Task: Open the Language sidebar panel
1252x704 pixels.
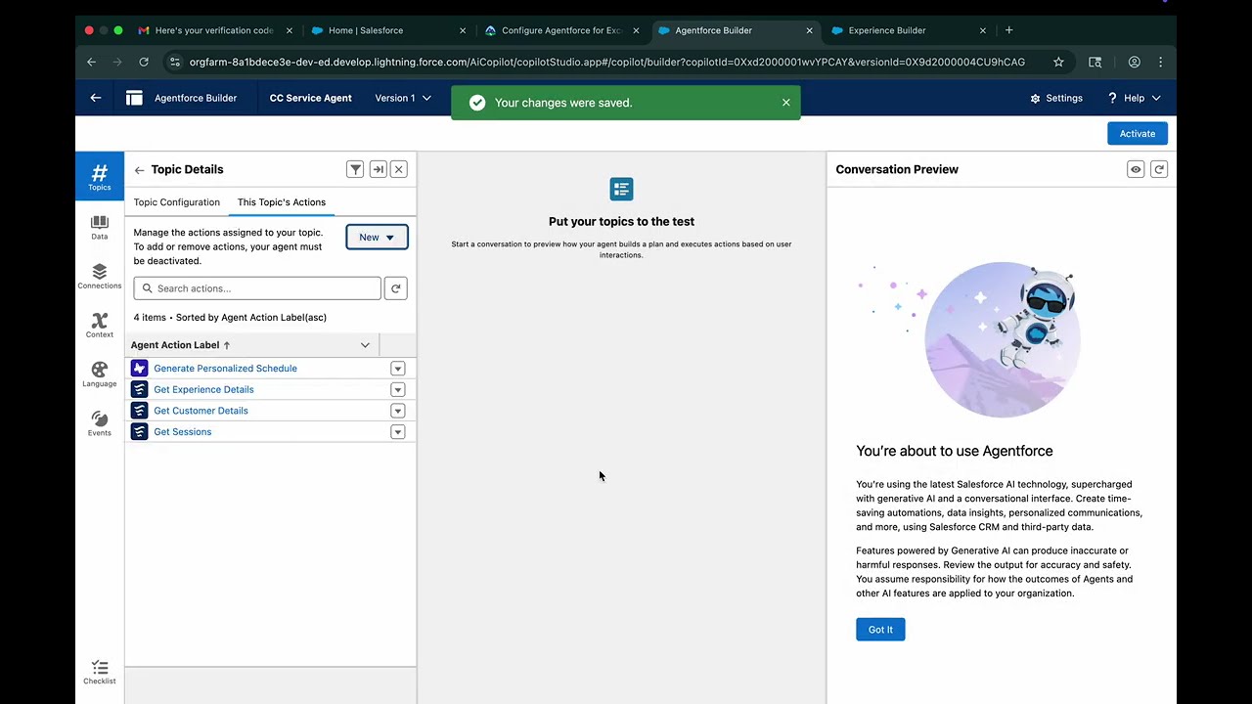Action: pyautogui.click(x=100, y=374)
